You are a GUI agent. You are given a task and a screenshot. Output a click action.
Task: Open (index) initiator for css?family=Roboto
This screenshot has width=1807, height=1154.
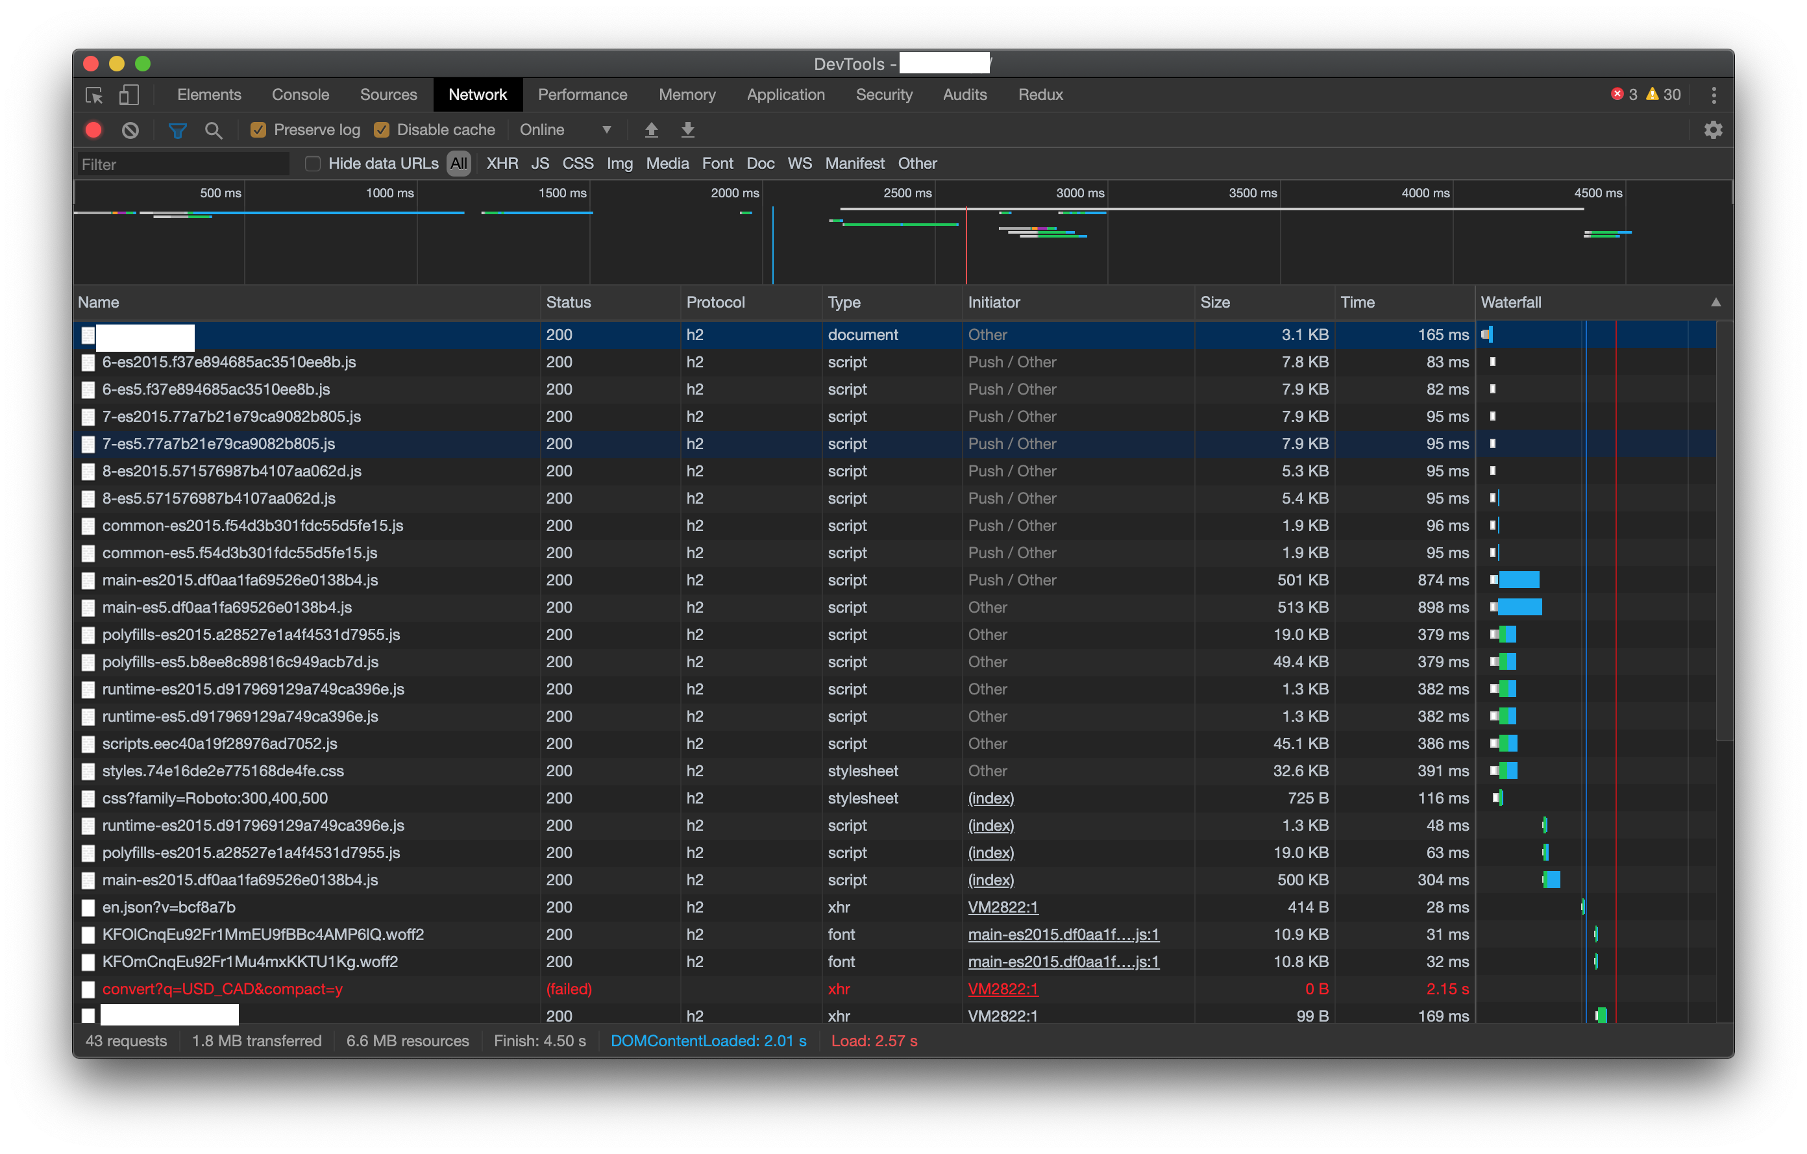(990, 799)
